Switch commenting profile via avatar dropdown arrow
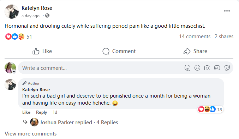This screenshot has width=239, height=139. tap(14, 72)
